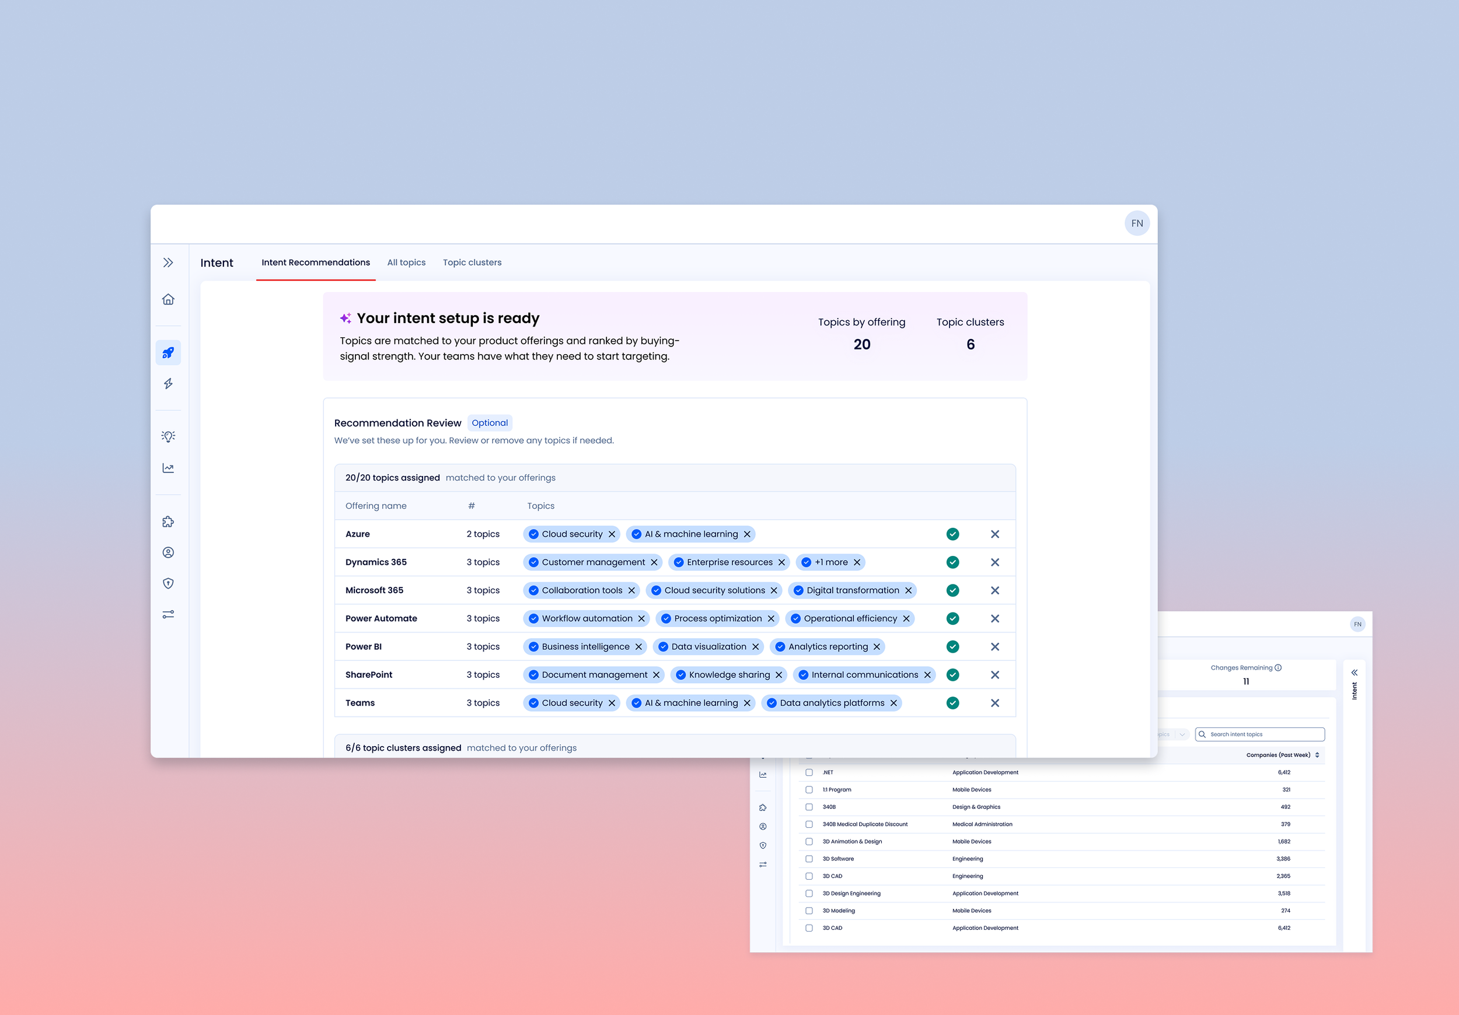Open the analytics chart icon in front sidebar
The image size is (1459, 1015).
tap(167, 468)
